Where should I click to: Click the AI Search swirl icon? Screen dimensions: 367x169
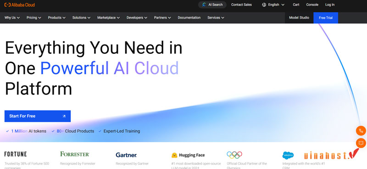point(204,5)
